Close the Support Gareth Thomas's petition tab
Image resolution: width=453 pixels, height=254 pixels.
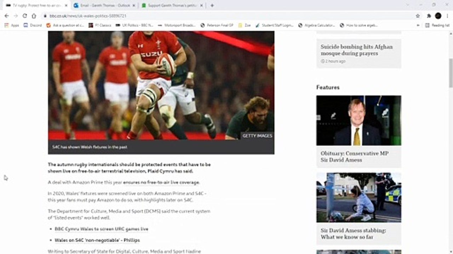tap(201, 5)
